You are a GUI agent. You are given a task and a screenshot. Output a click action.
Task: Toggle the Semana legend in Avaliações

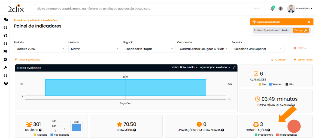click(275, 84)
